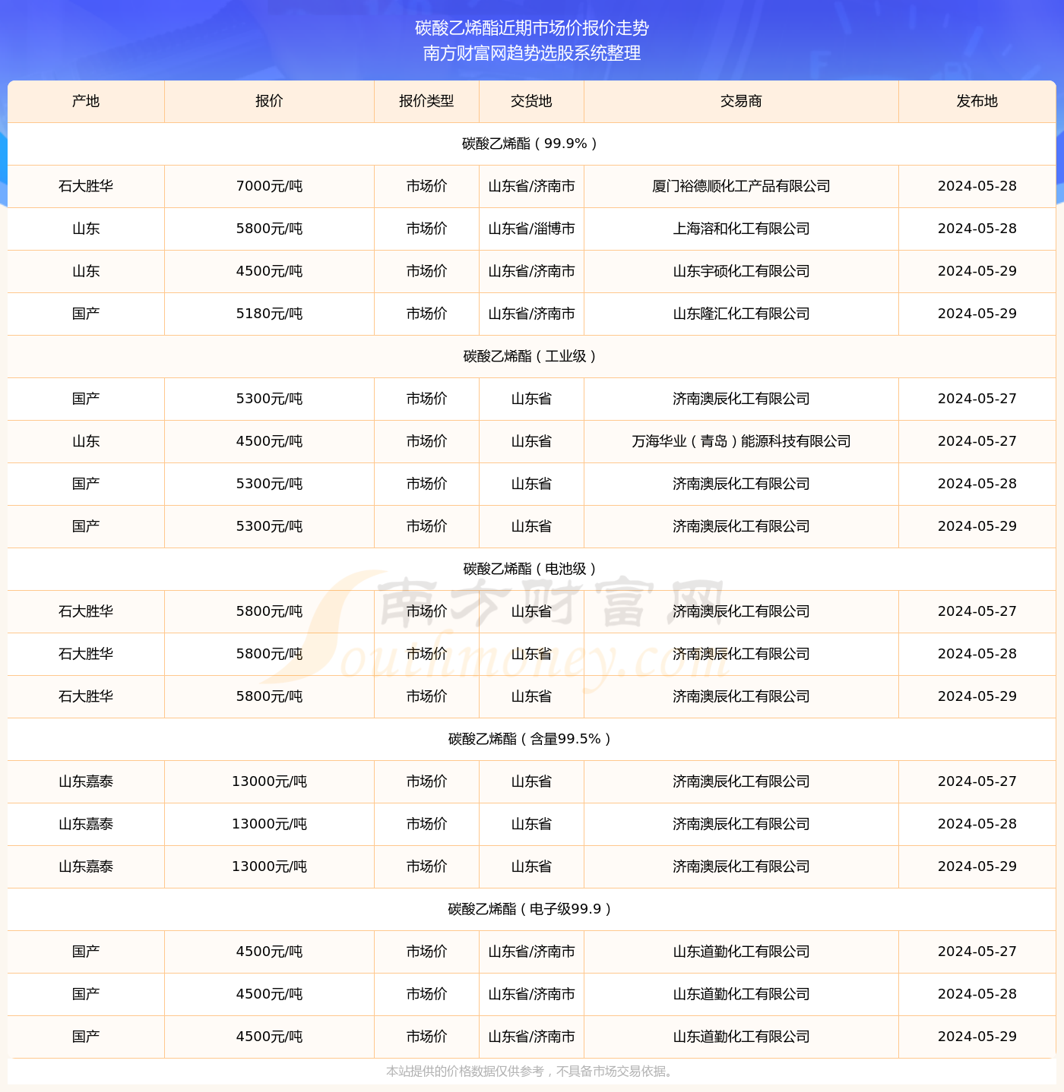Select 4500元/吨 in the 万海华业 row

(x=269, y=441)
